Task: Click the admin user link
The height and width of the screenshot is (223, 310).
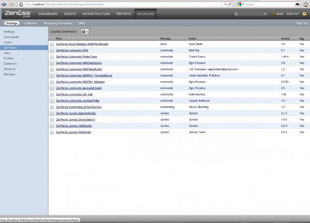Action: point(279,14)
